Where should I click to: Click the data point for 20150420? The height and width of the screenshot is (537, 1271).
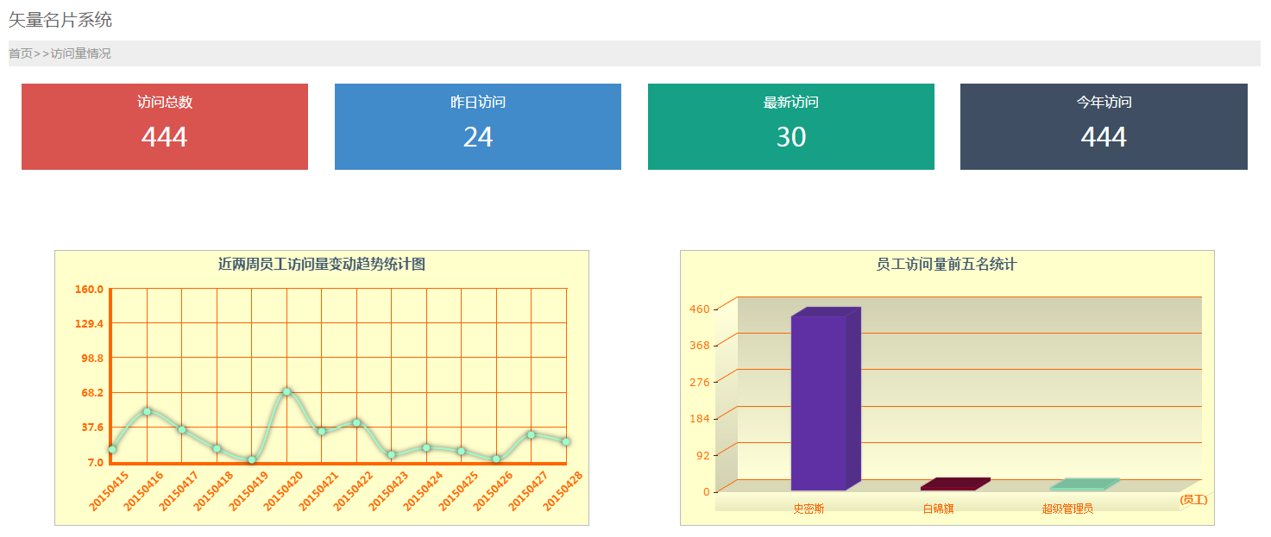(286, 392)
